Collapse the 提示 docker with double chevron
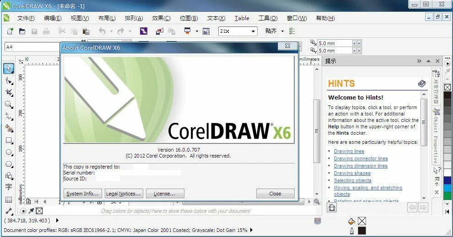The width and height of the screenshot is (453, 237). coord(419,61)
